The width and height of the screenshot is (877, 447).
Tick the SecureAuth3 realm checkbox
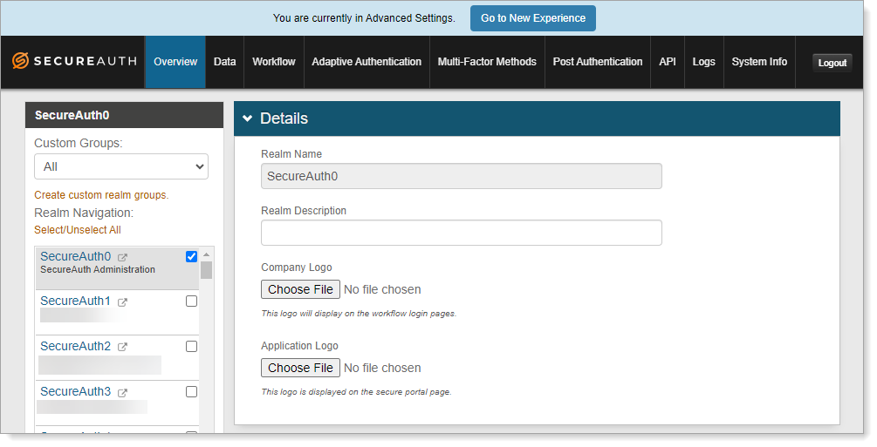[192, 392]
